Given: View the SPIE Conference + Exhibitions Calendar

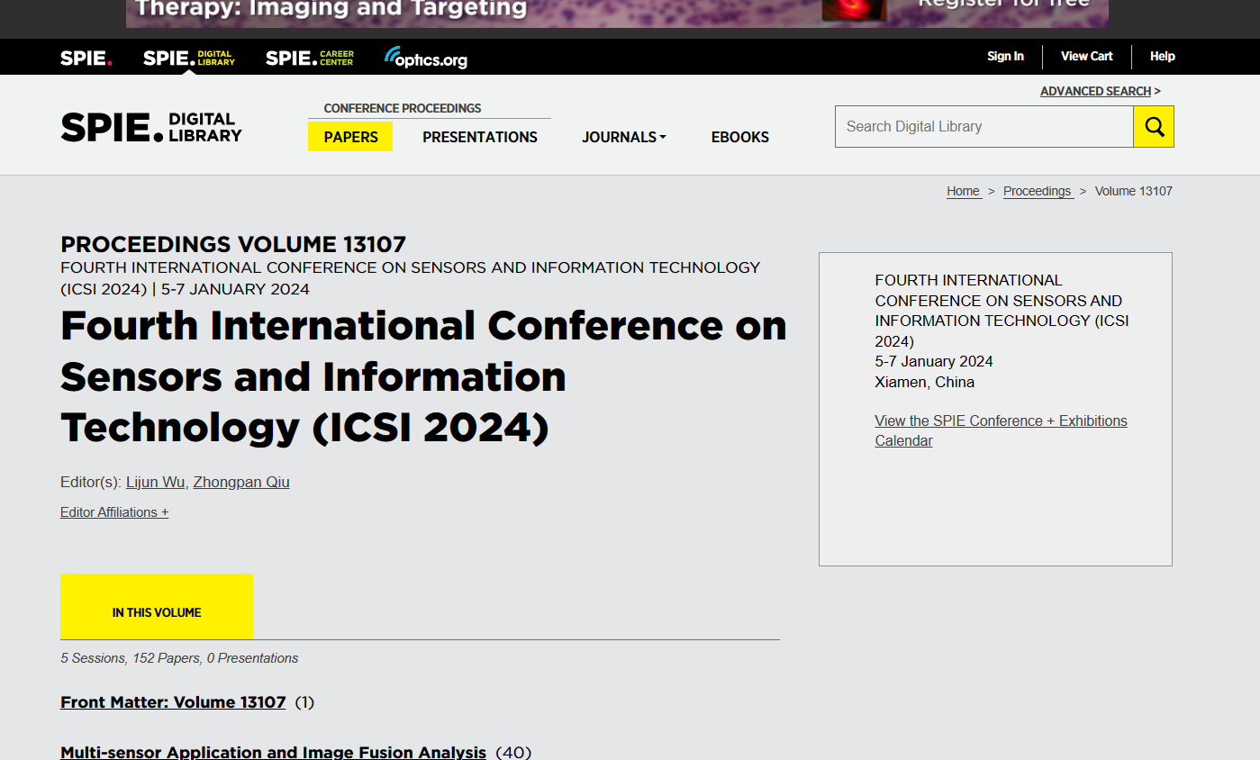Looking at the screenshot, I should 1001,430.
